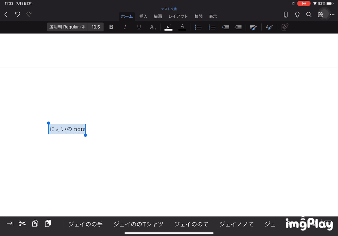Select the text highlight color tool
The image size is (338, 236).
(x=168, y=27)
